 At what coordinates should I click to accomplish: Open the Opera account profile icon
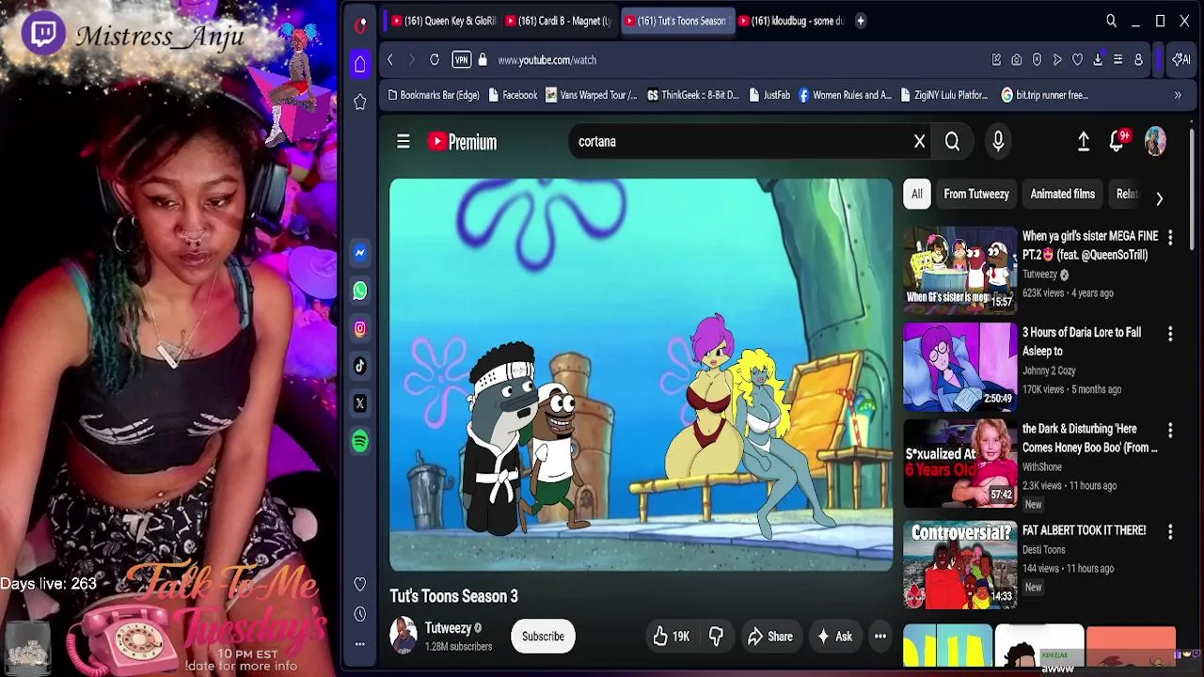click(1138, 60)
